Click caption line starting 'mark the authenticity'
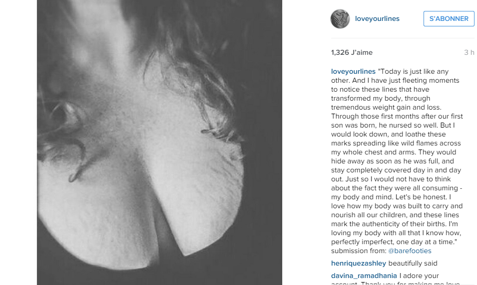 [x=394, y=224]
